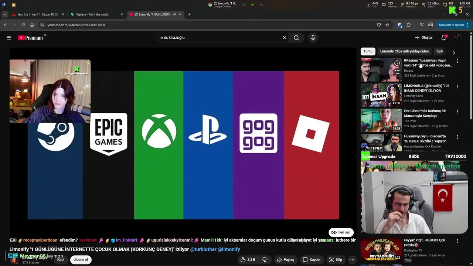Click the Oluştur create button

(x=423, y=38)
